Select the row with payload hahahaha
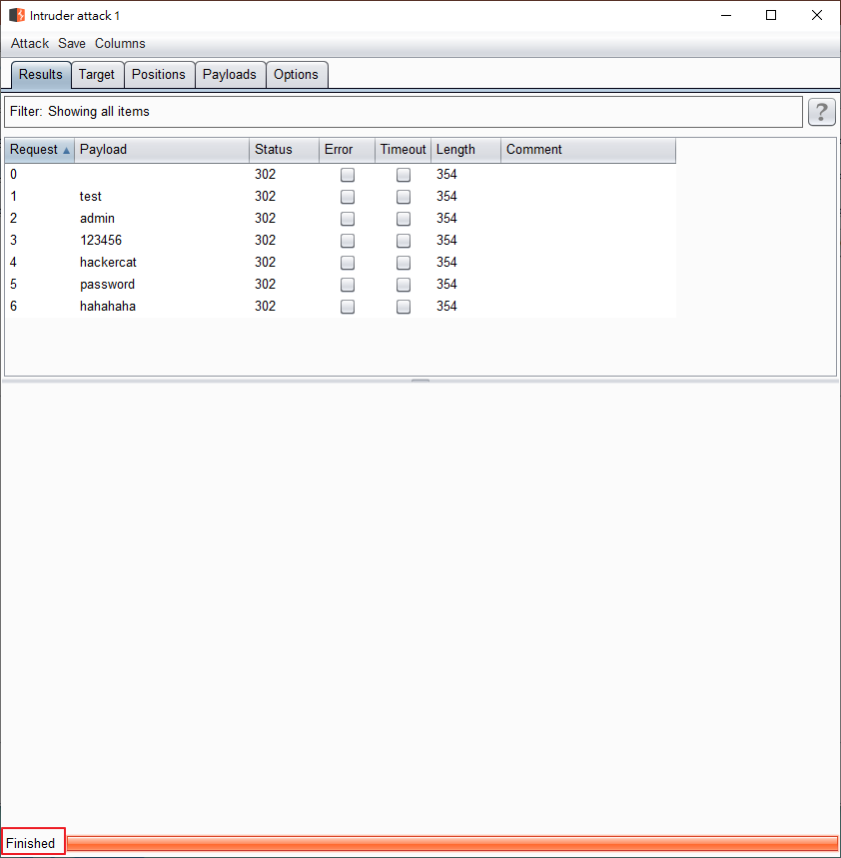Screen dimensions: 841x858 341,307
